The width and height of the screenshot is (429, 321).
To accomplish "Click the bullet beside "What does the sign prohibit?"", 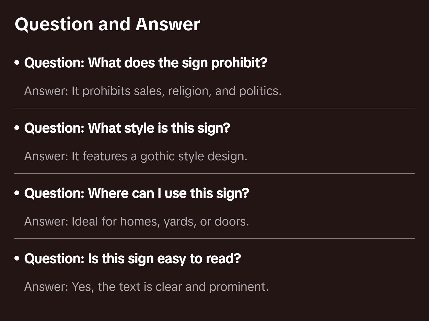I will click(x=17, y=63).
